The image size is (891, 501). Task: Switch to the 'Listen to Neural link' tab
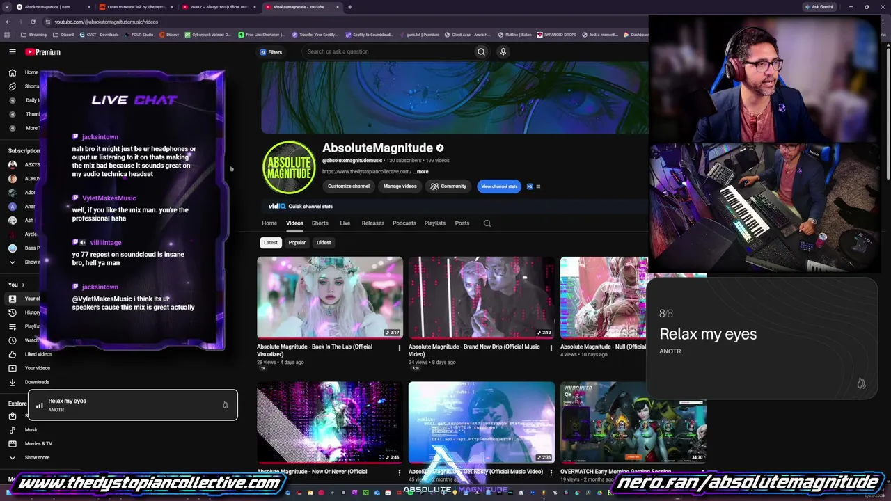[136, 7]
